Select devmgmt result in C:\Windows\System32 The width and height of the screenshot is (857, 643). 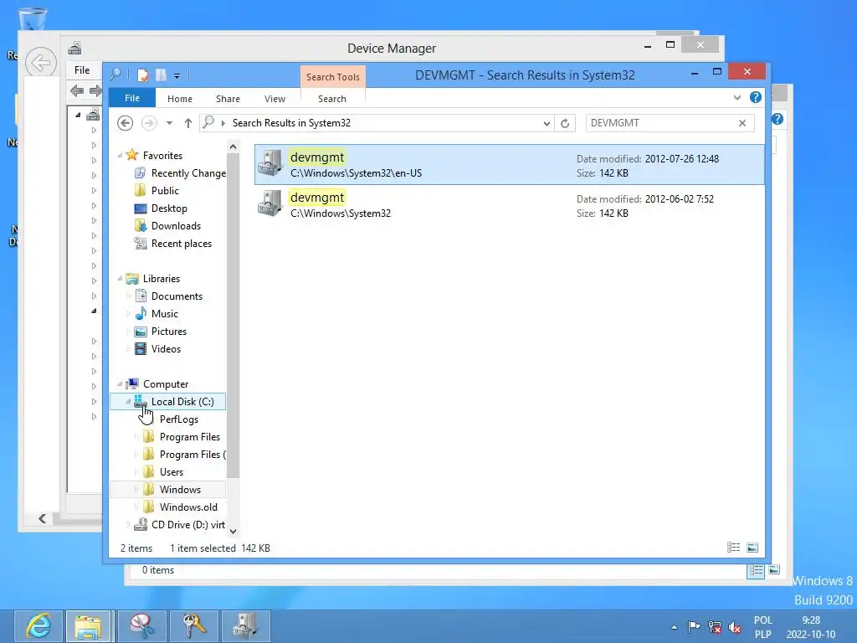510,204
